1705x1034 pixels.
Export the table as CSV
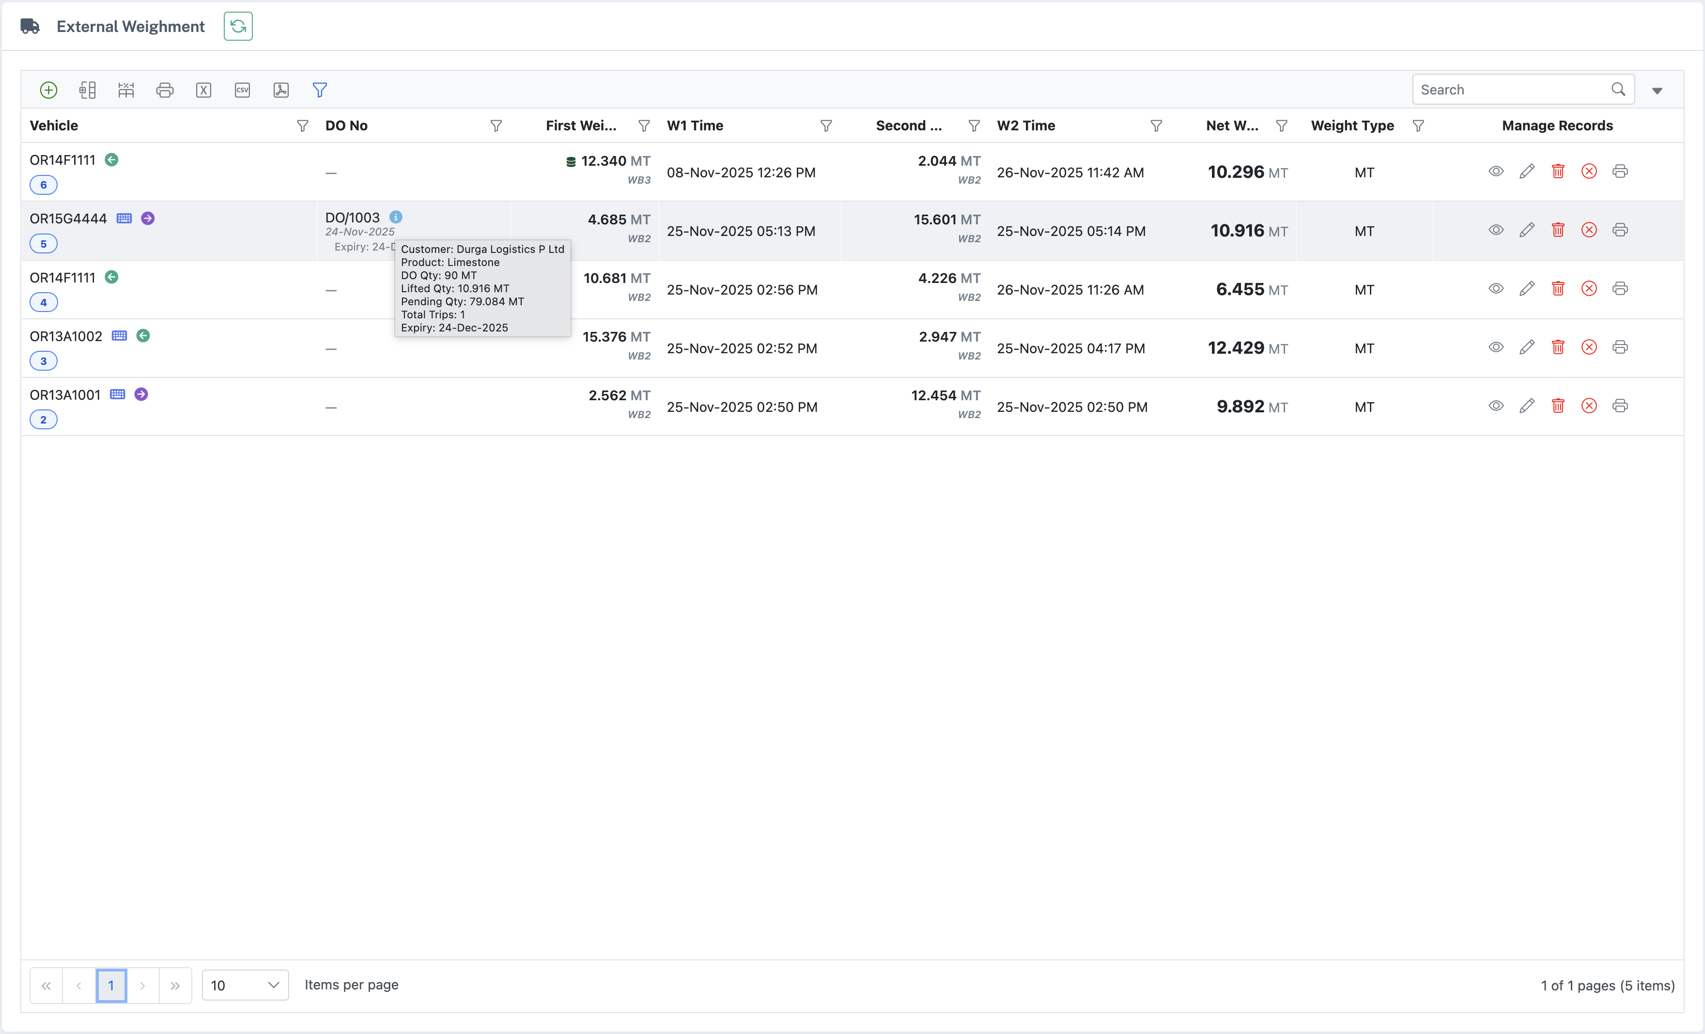(242, 90)
